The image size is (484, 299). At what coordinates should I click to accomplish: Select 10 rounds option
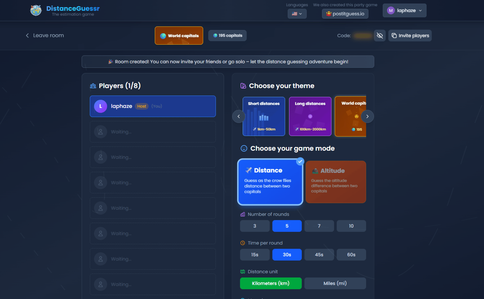click(x=351, y=226)
